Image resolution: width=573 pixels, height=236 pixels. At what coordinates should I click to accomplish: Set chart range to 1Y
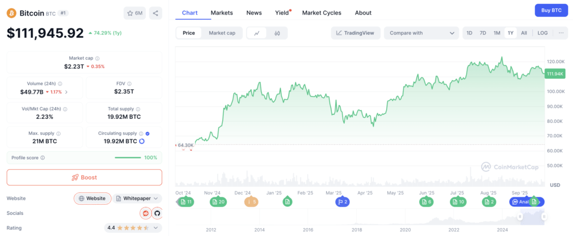pos(510,33)
